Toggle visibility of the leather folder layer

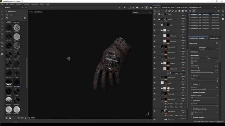point(155,19)
